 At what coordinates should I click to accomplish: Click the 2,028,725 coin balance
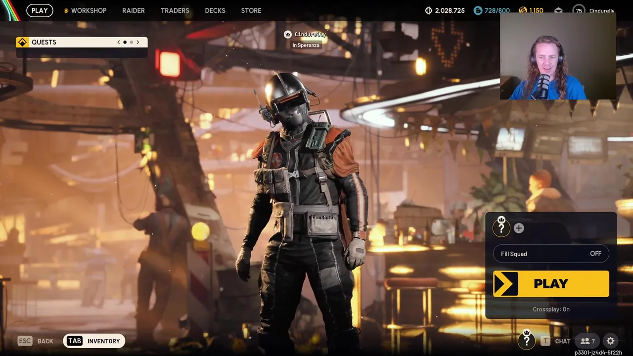tap(450, 10)
